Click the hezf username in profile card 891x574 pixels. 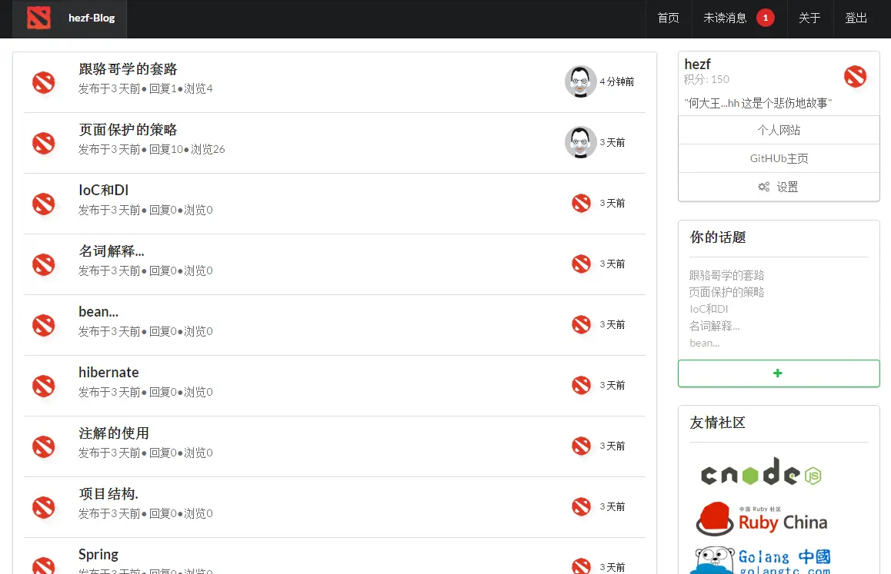click(697, 64)
